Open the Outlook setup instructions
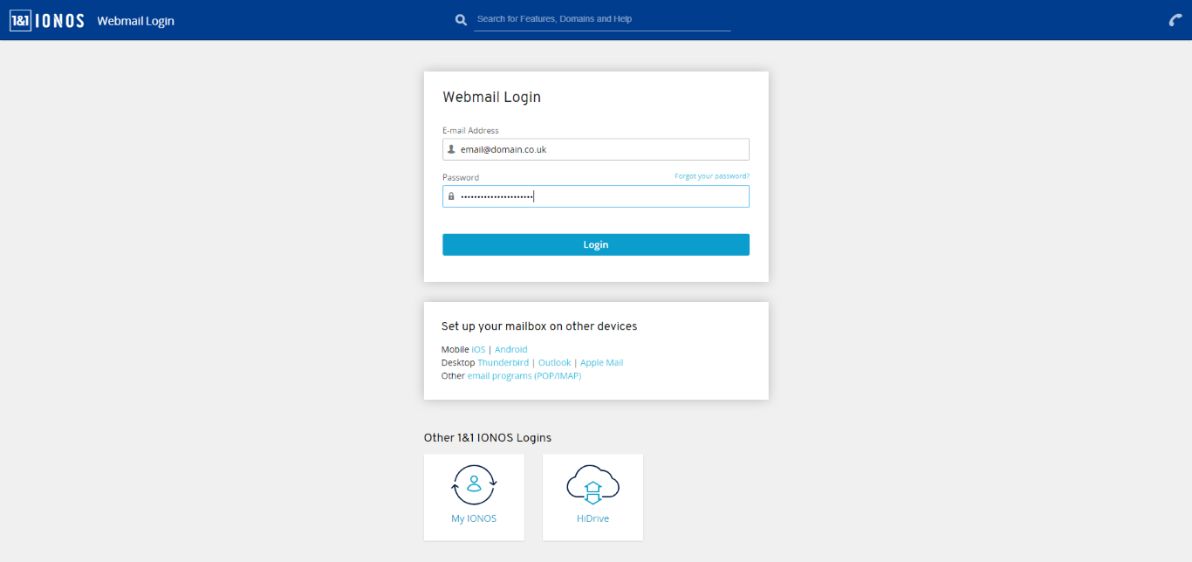 [x=554, y=362]
